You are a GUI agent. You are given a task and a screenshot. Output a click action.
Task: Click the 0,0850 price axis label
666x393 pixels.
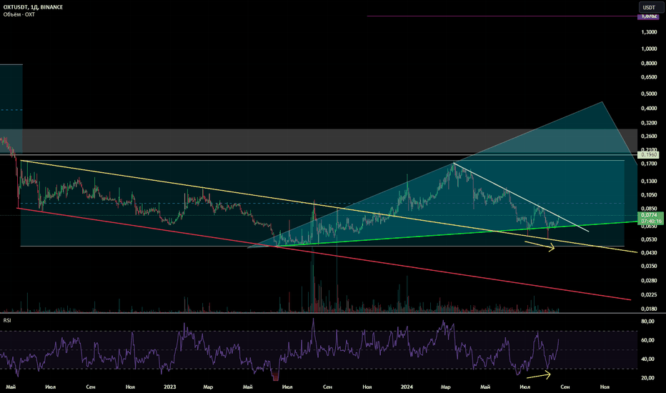click(649, 209)
